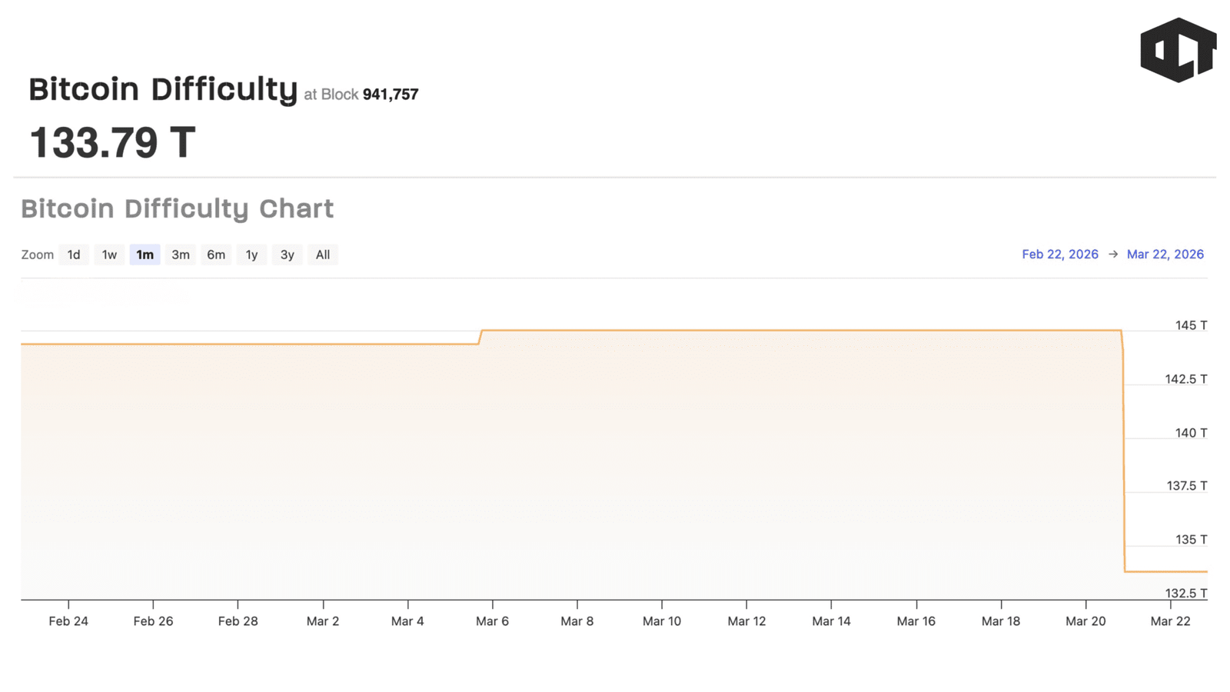Show All historical difficulty data

[x=323, y=255]
